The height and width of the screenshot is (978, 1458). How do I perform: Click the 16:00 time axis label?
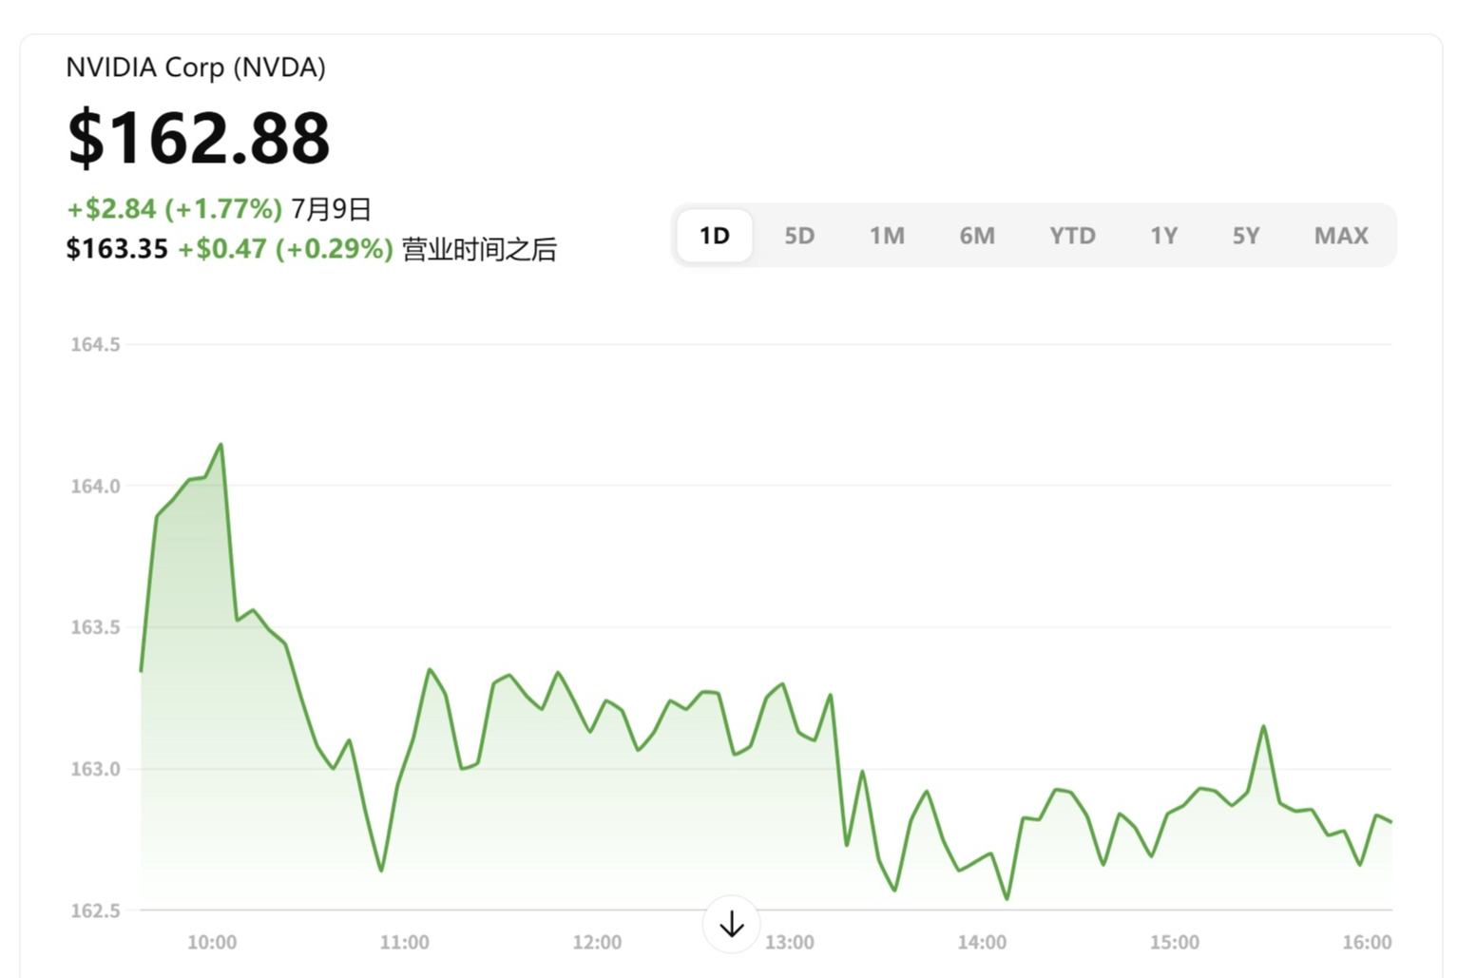tap(1367, 942)
